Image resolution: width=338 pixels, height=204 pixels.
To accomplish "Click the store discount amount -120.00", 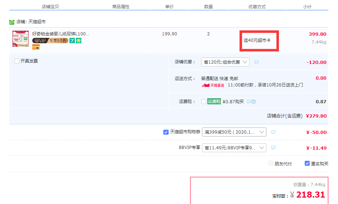I will (317, 63).
